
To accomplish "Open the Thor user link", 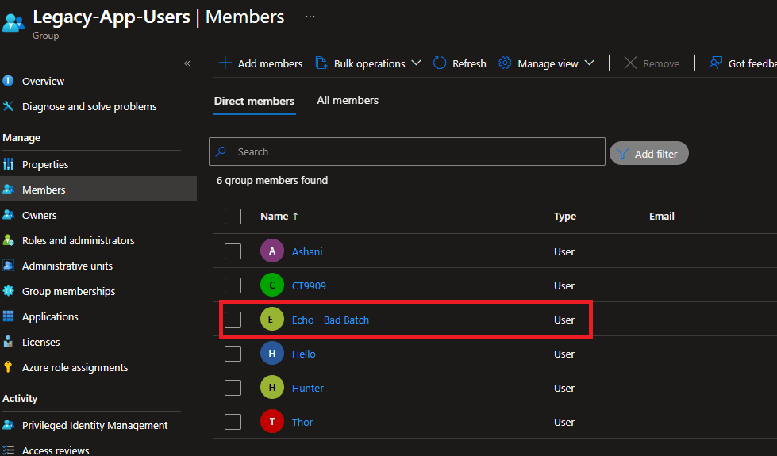I will pyautogui.click(x=302, y=422).
